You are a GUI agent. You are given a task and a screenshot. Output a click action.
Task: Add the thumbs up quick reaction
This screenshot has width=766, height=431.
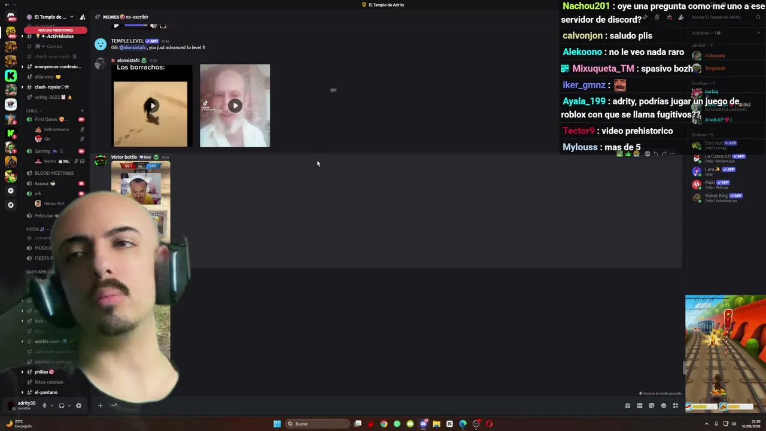pos(628,154)
